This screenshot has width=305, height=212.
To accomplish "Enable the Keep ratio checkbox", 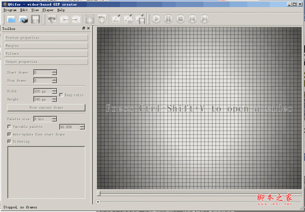I will point(62,95).
